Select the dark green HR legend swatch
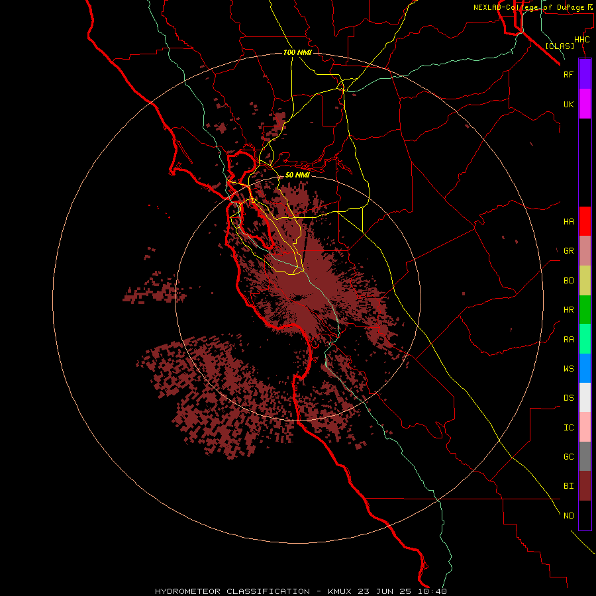This screenshot has width=596, height=596. [x=585, y=310]
